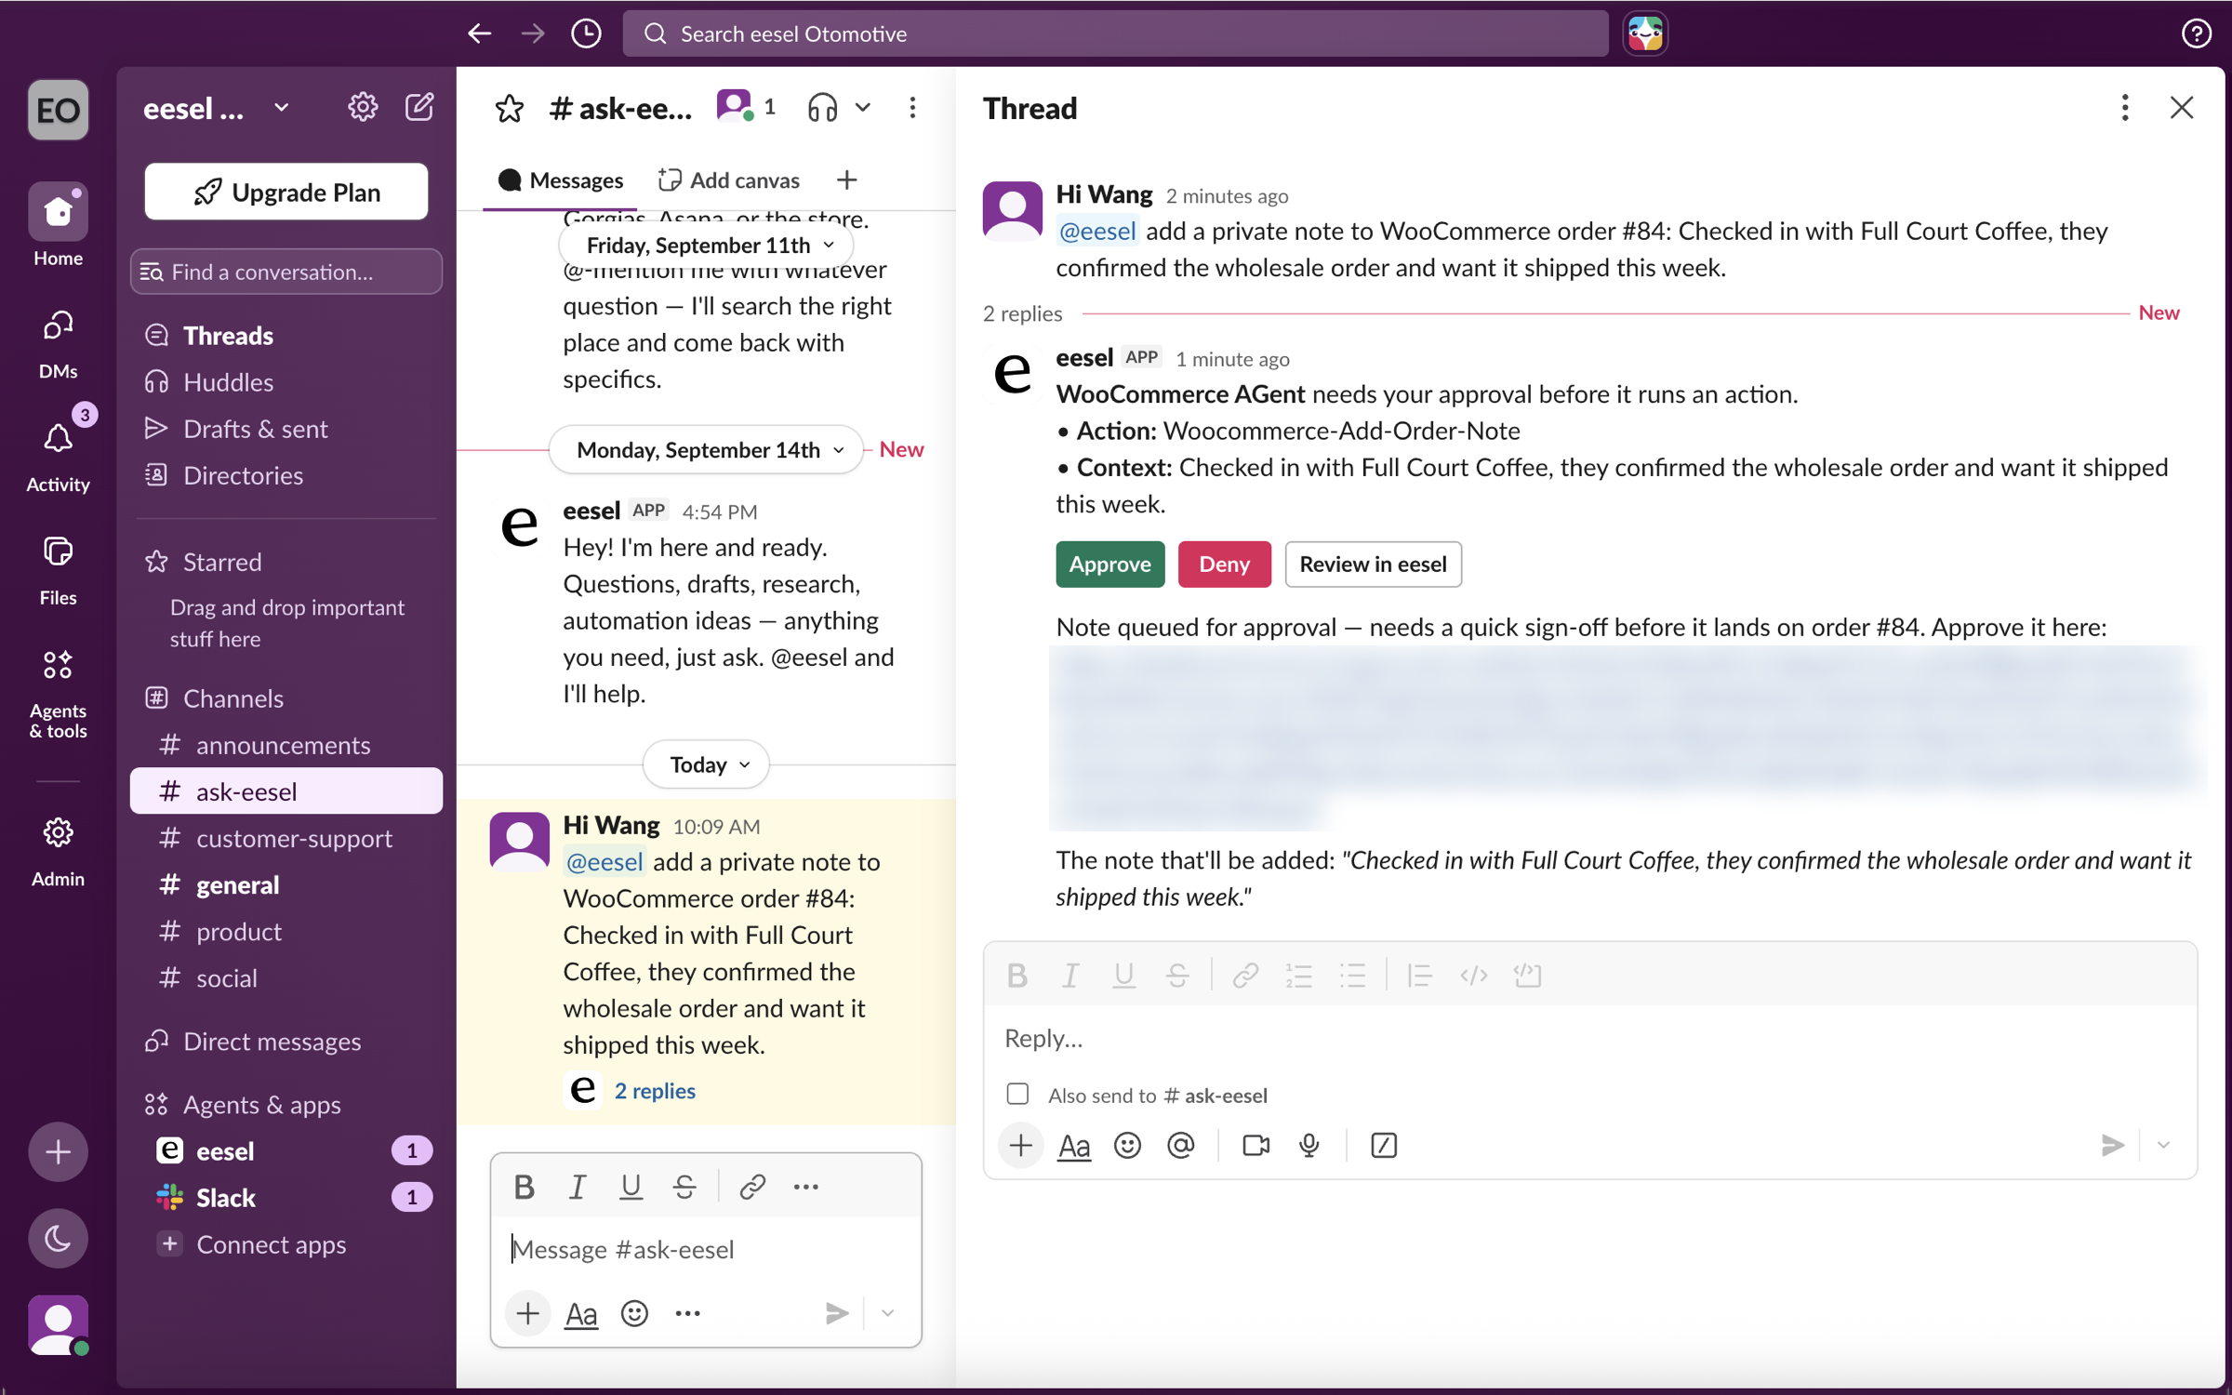
Task: Mention someone in thread reply
Action: click(1180, 1146)
